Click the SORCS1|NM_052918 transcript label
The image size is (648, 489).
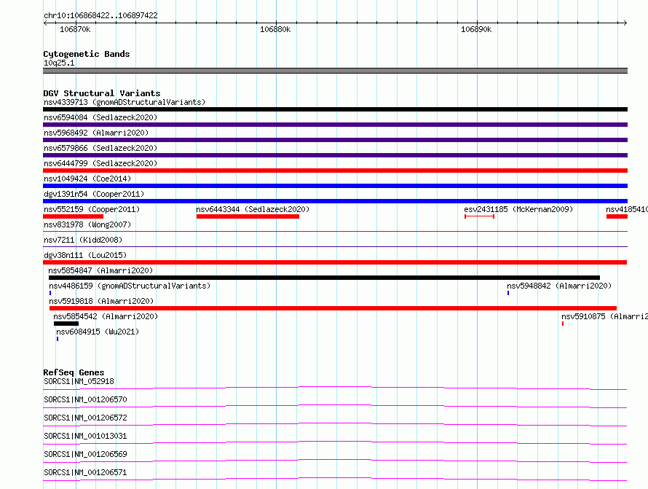pyautogui.click(x=79, y=381)
